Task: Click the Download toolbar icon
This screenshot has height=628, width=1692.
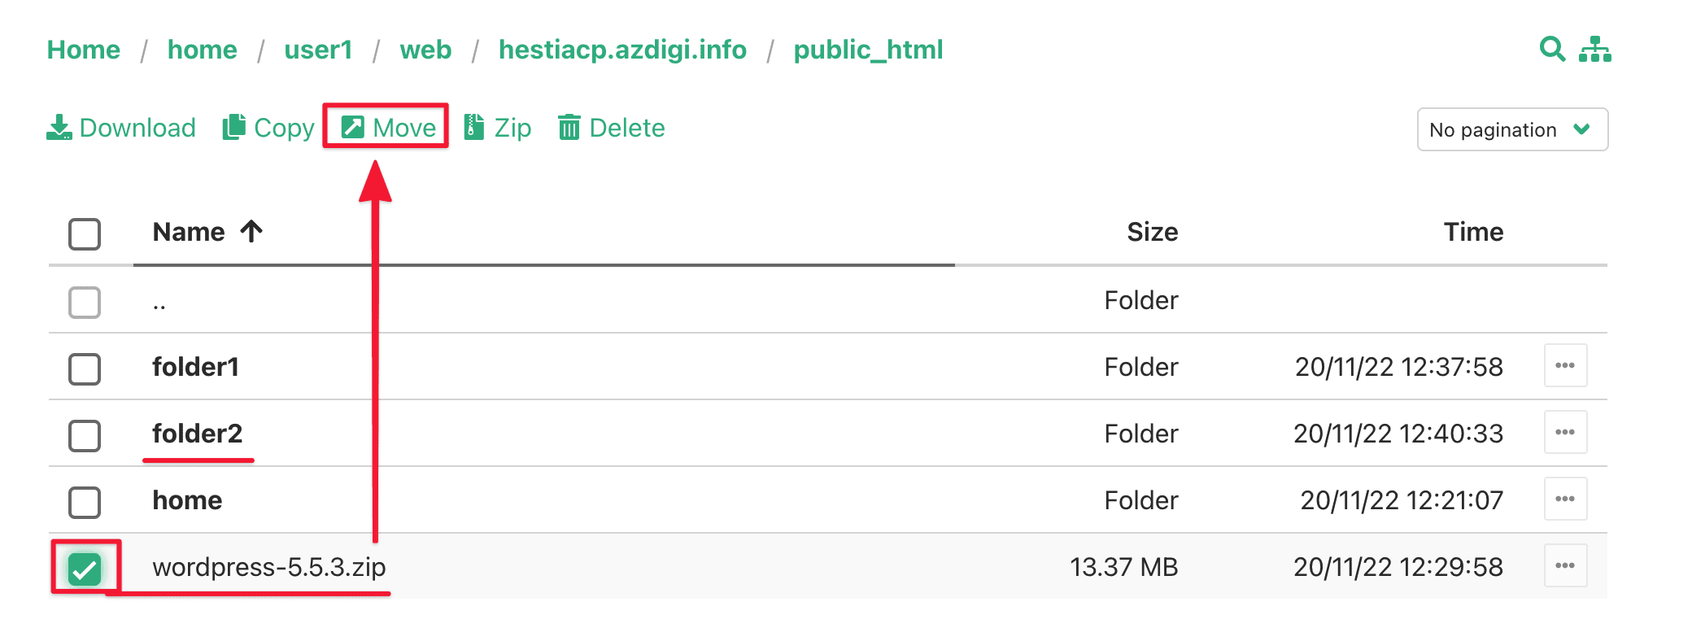Action: (x=59, y=128)
